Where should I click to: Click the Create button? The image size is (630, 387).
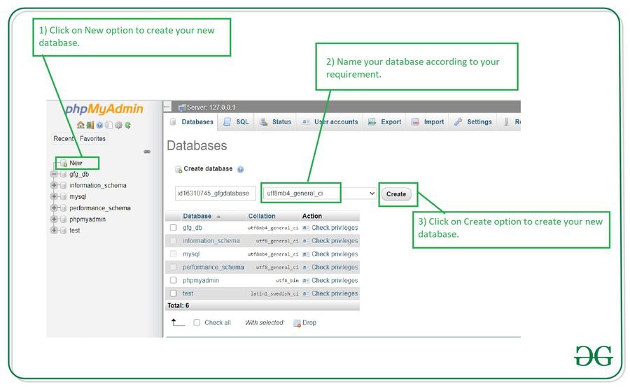396,194
